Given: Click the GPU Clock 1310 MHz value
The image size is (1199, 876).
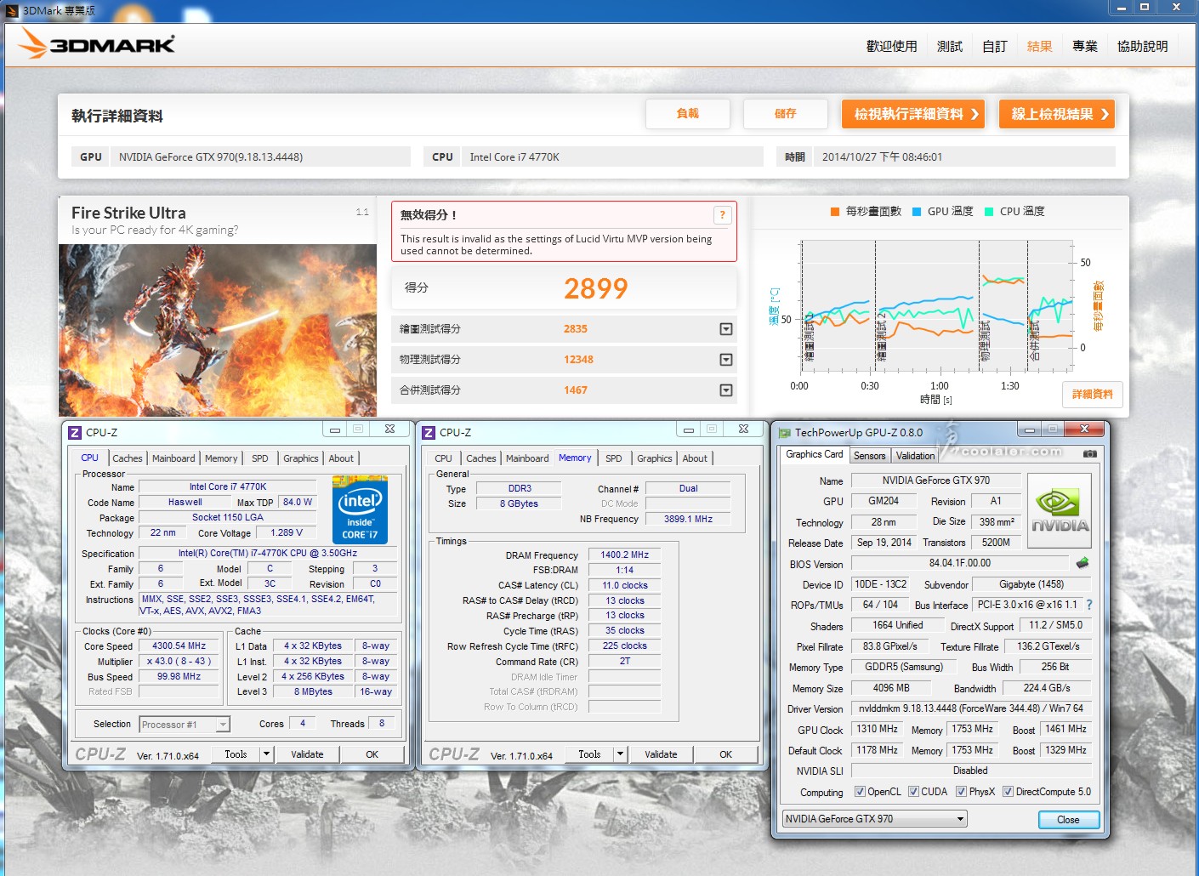Looking at the screenshot, I should click(877, 730).
